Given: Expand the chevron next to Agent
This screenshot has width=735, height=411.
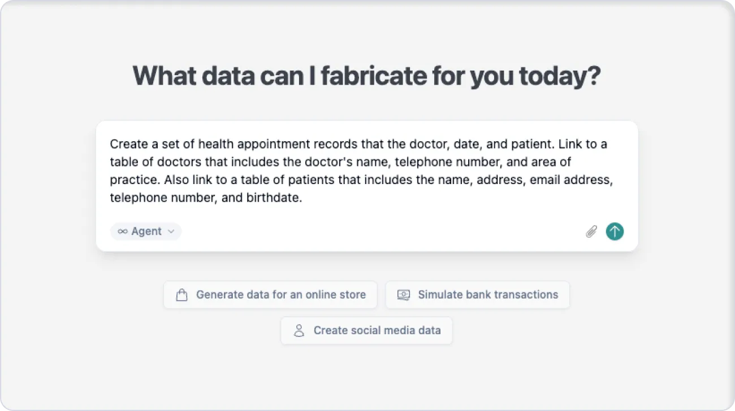Looking at the screenshot, I should (x=171, y=231).
